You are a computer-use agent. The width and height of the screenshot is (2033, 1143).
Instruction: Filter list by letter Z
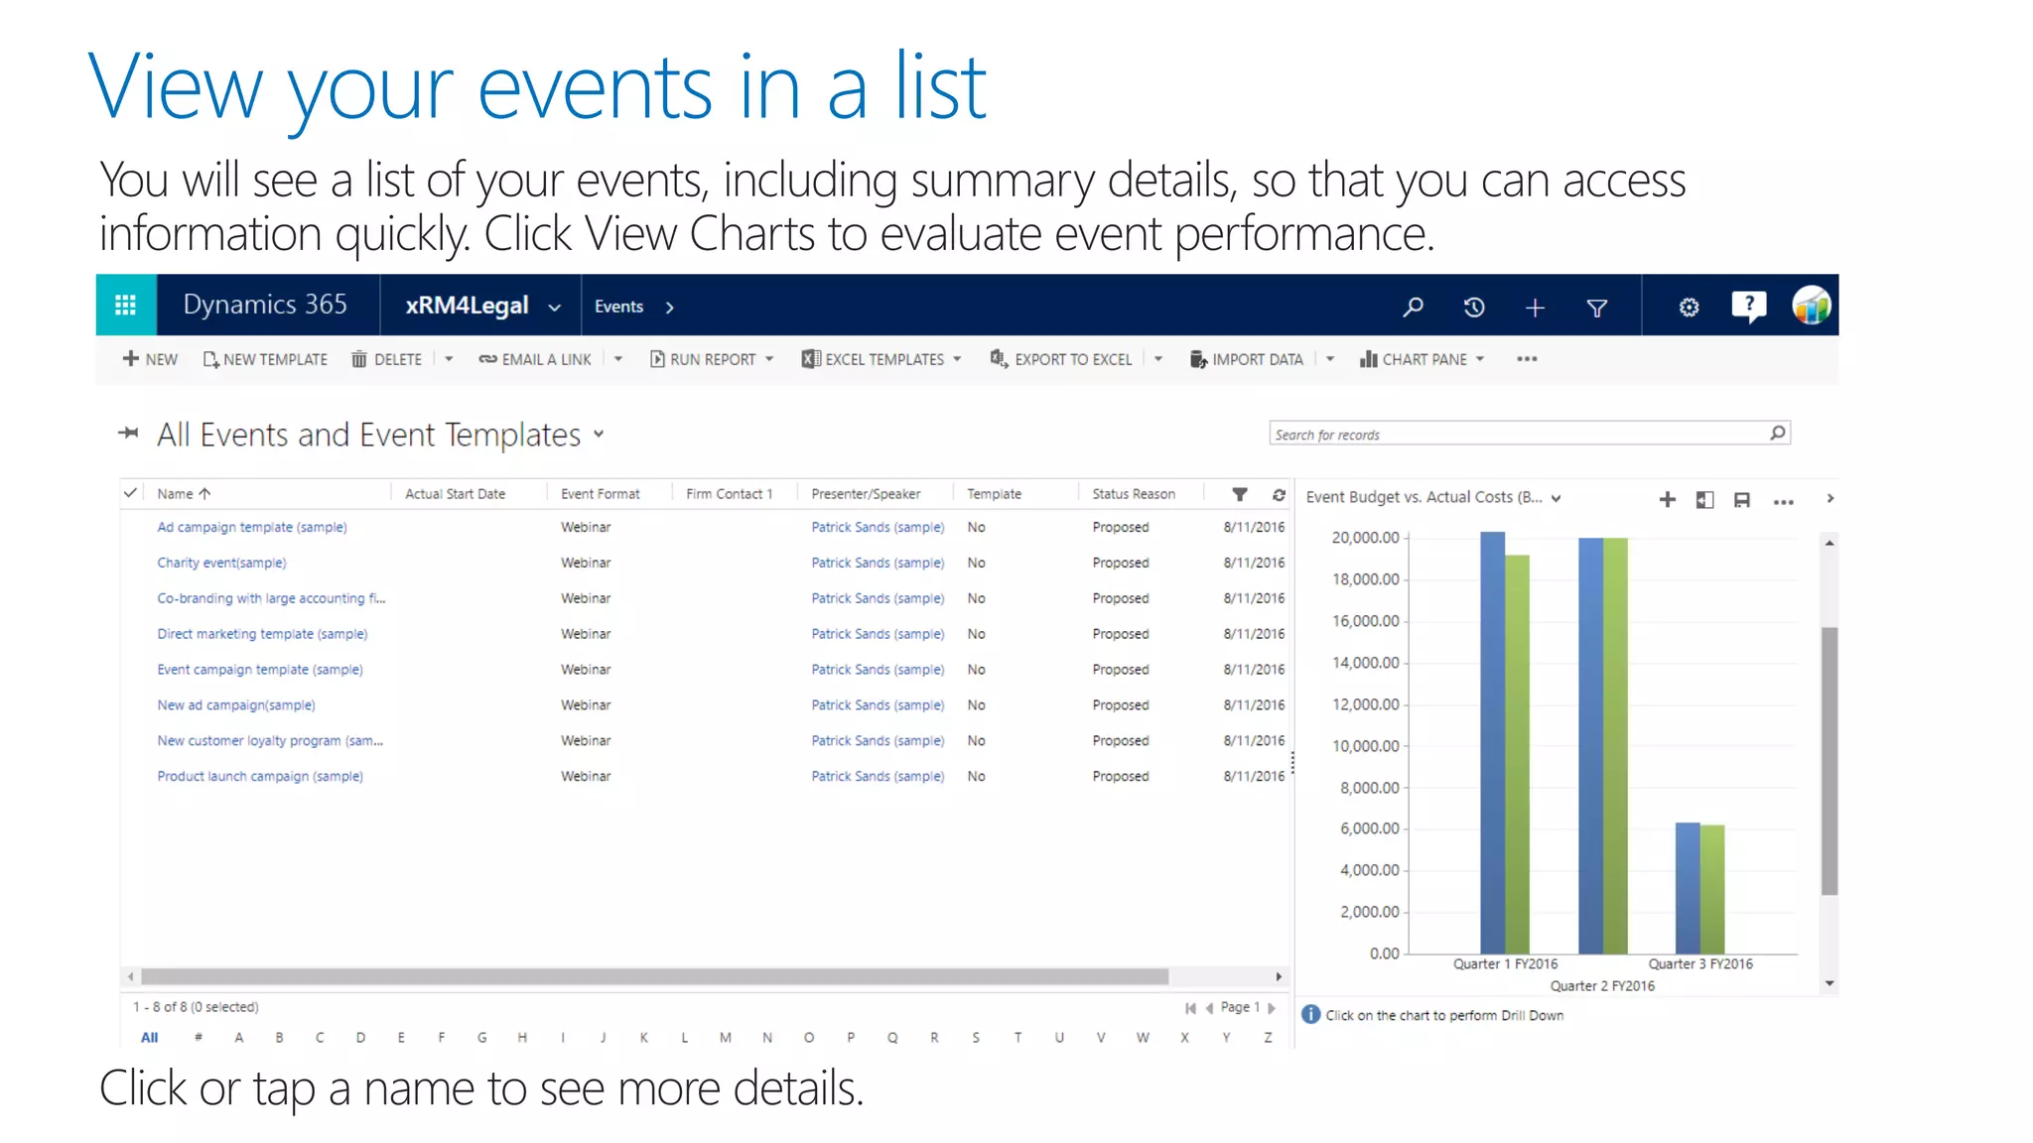click(x=1268, y=1038)
